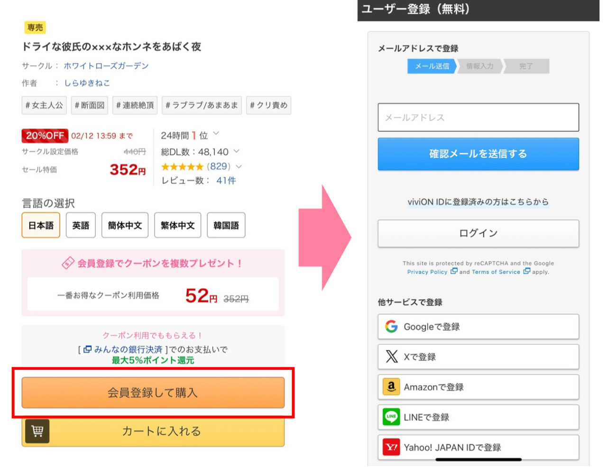607x467 pixels.
Task: Select 日本語 language option
Action: [41, 225]
